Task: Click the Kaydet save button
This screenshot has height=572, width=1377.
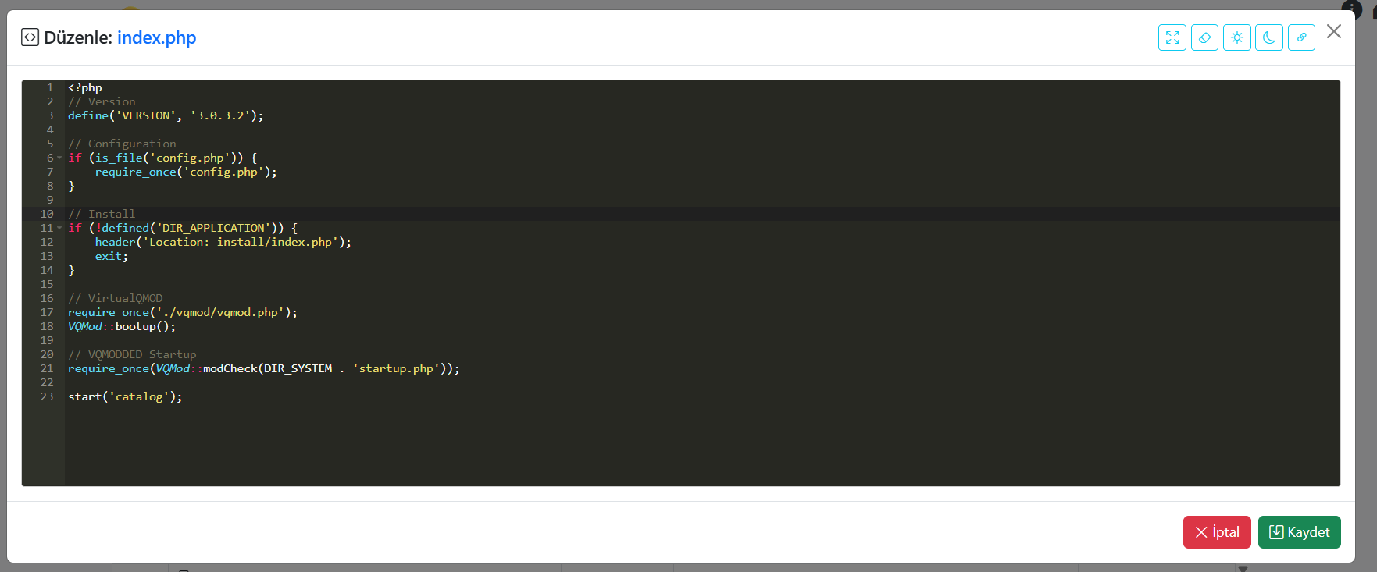Action: 1299,532
